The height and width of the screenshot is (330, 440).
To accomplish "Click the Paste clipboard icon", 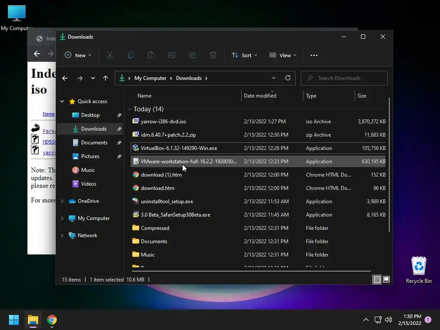I will pyautogui.click(x=151, y=55).
